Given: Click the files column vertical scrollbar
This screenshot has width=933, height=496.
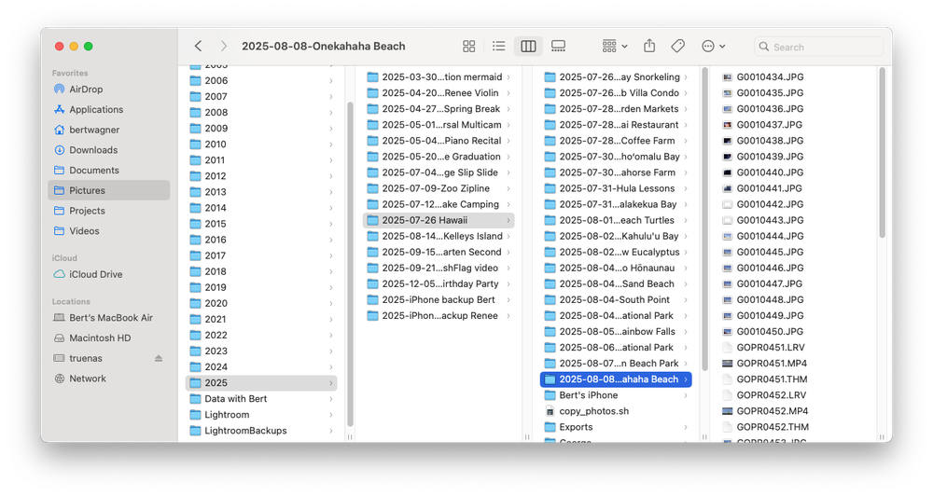Looking at the screenshot, I should pos(882,152).
